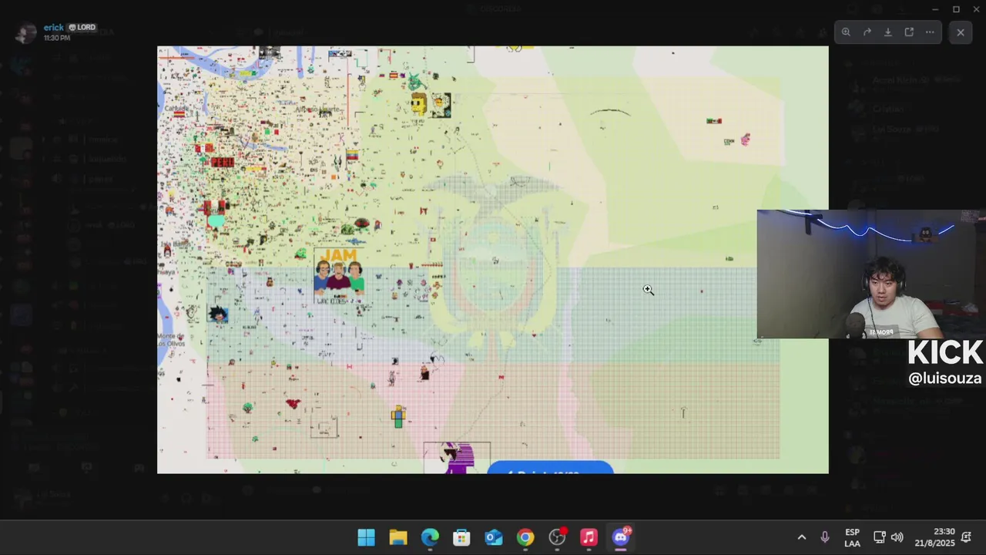Open the Music app in the taskbar

(589, 537)
